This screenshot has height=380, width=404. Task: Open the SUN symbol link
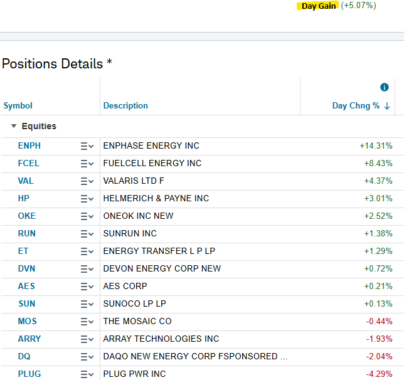[26, 303]
